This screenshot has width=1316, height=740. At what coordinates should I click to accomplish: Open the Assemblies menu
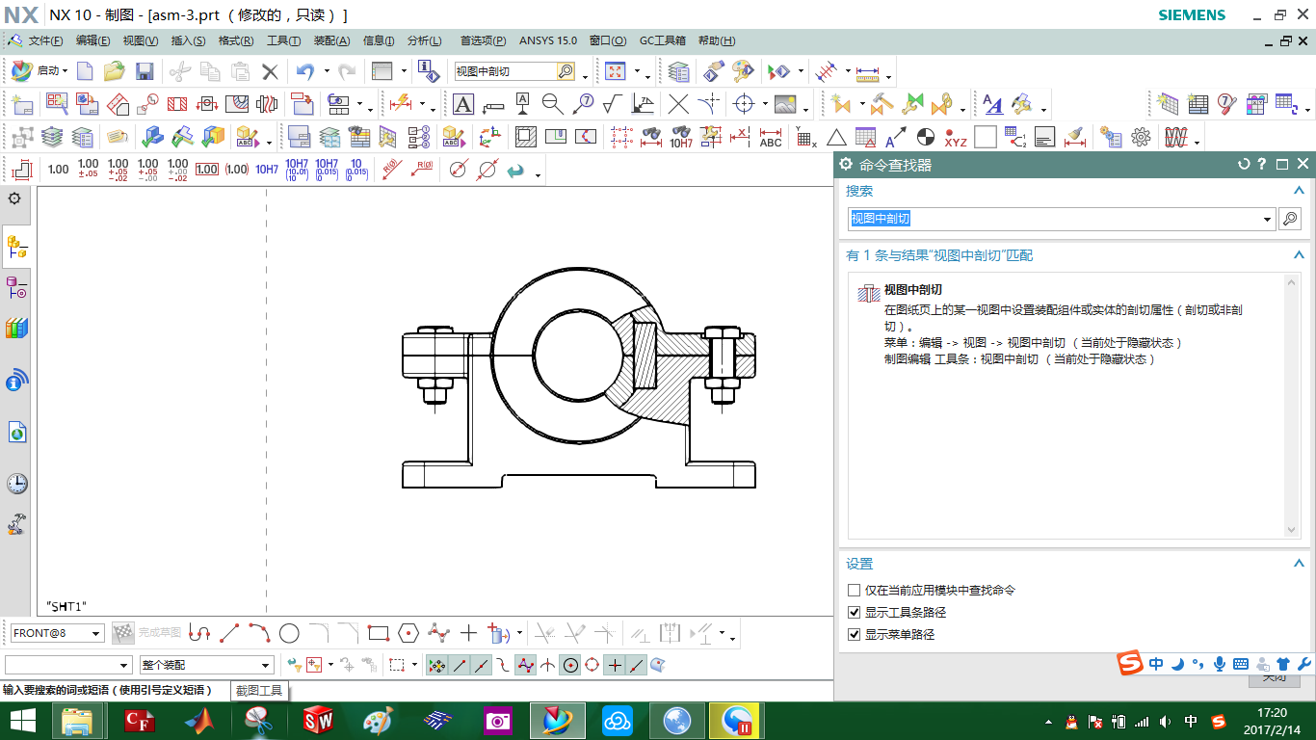332,40
